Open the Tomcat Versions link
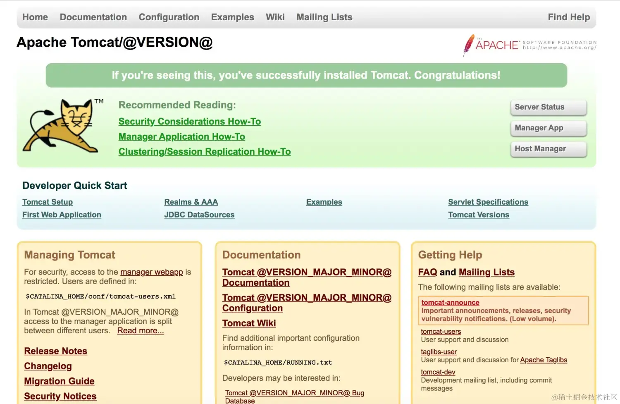 [479, 215]
